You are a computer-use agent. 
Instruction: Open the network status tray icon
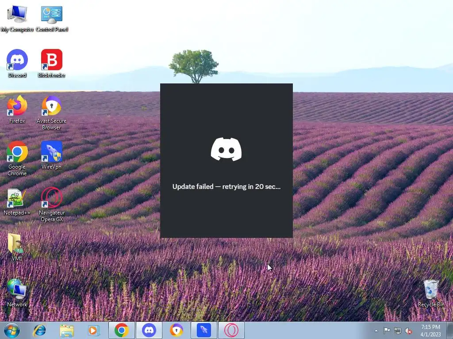(398, 331)
